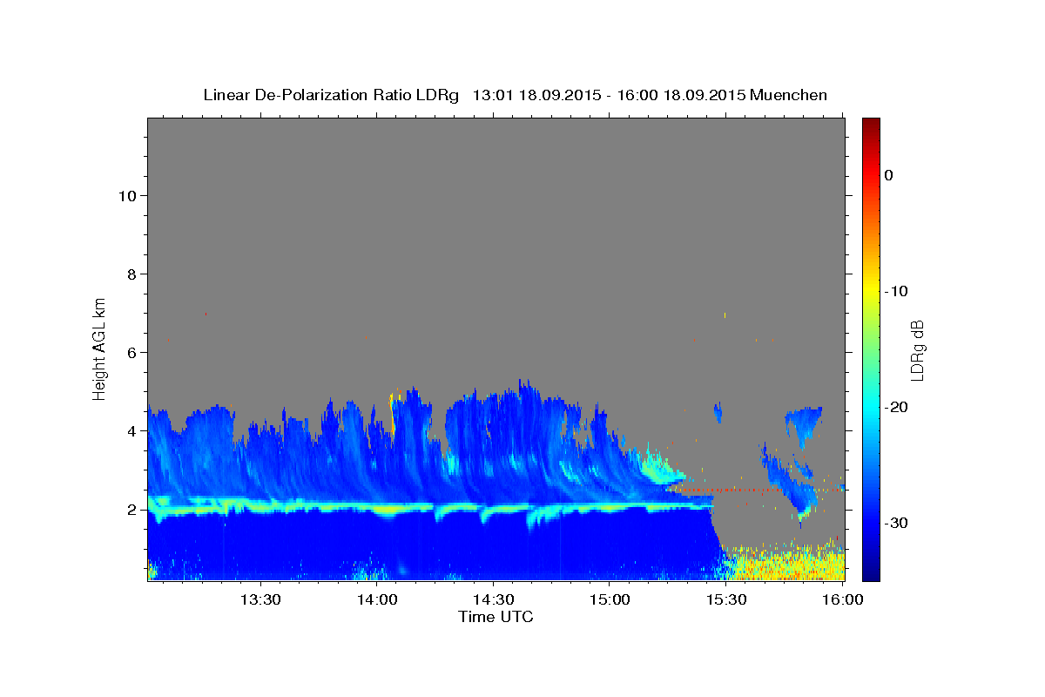1045x697 pixels.
Task: Click the 15:00 time tick label
Action: (x=610, y=600)
